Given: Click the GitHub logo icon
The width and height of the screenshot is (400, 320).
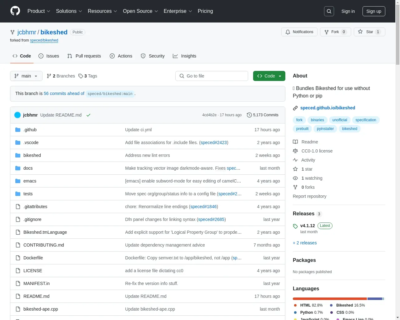Looking at the screenshot, I should (x=15, y=11).
